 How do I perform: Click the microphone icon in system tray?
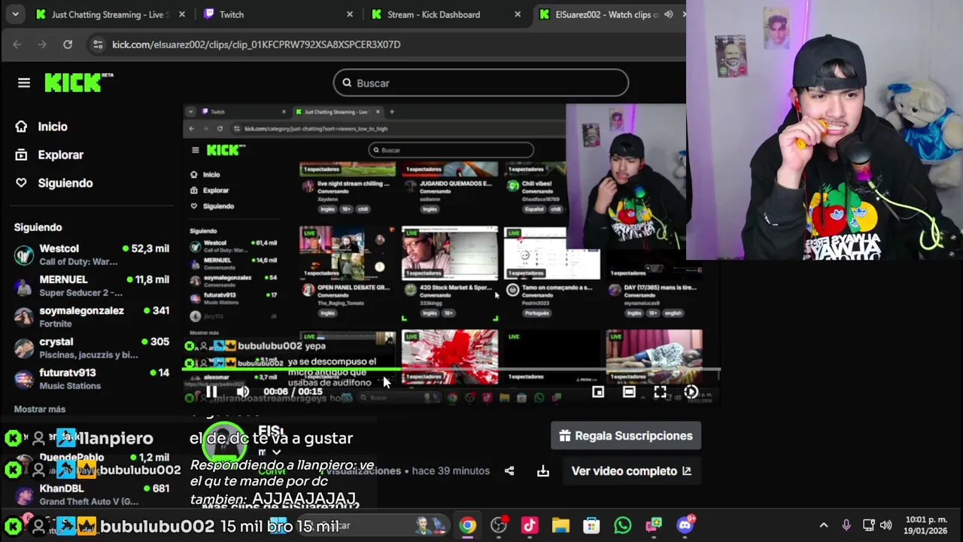846,525
